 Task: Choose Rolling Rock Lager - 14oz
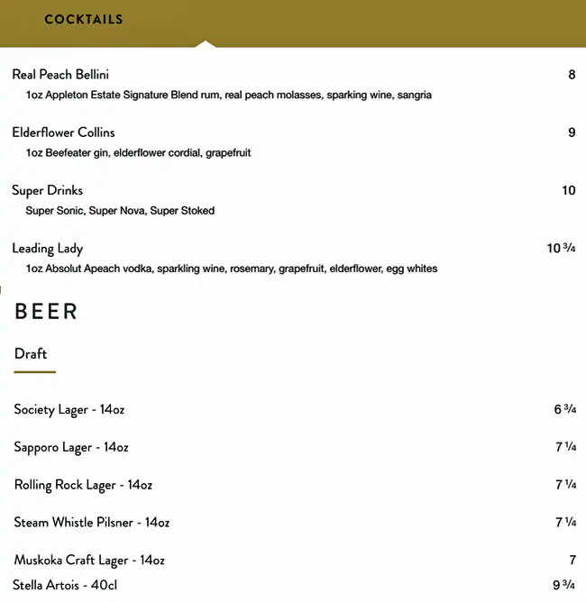(83, 485)
